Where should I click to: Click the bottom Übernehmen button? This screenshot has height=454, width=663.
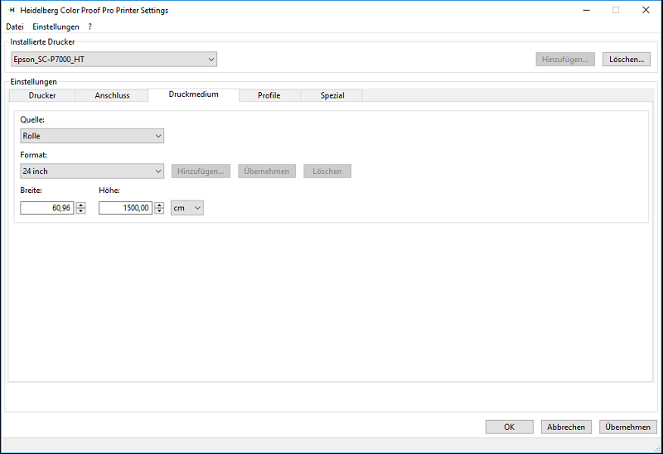627,427
